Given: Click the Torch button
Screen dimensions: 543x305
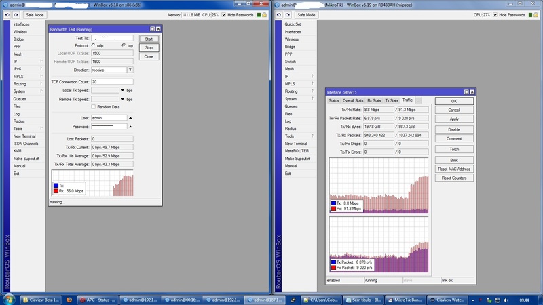Looking at the screenshot, I should tap(454, 149).
